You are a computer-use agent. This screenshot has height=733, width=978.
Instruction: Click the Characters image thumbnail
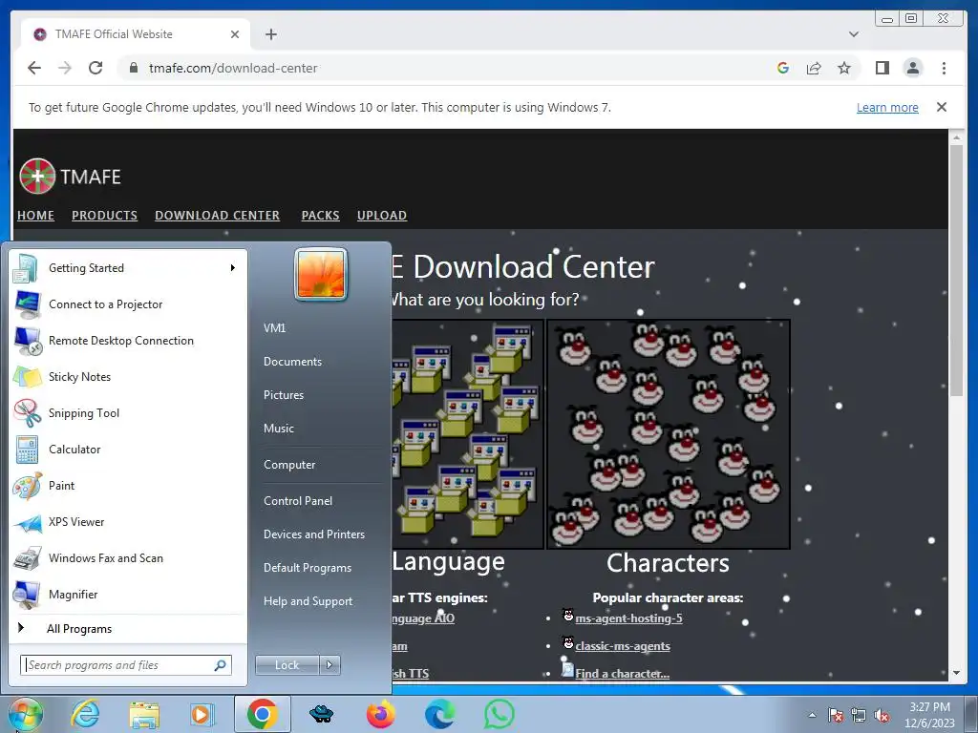click(669, 434)
